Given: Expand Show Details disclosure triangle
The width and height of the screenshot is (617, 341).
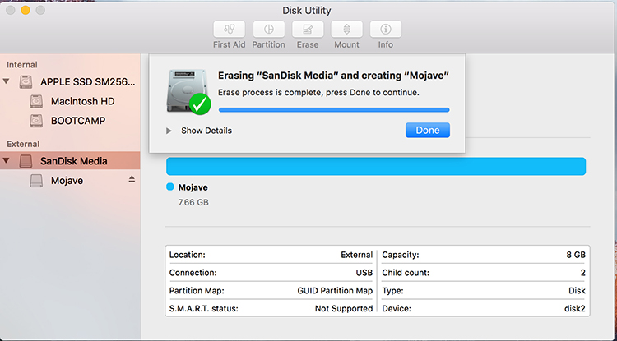Looking at the screenshot, I should point(169,131).
